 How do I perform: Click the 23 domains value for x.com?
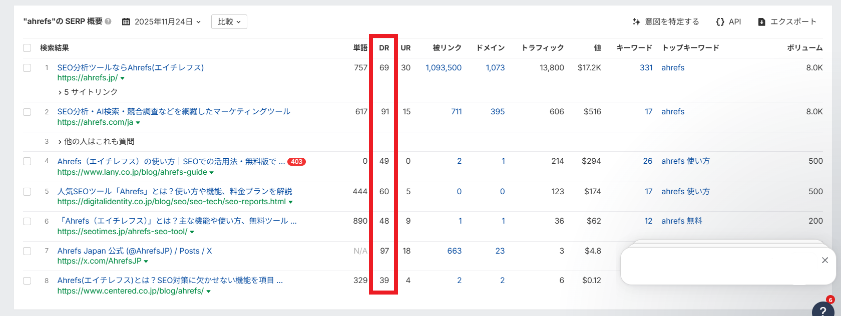pos(500,251)
